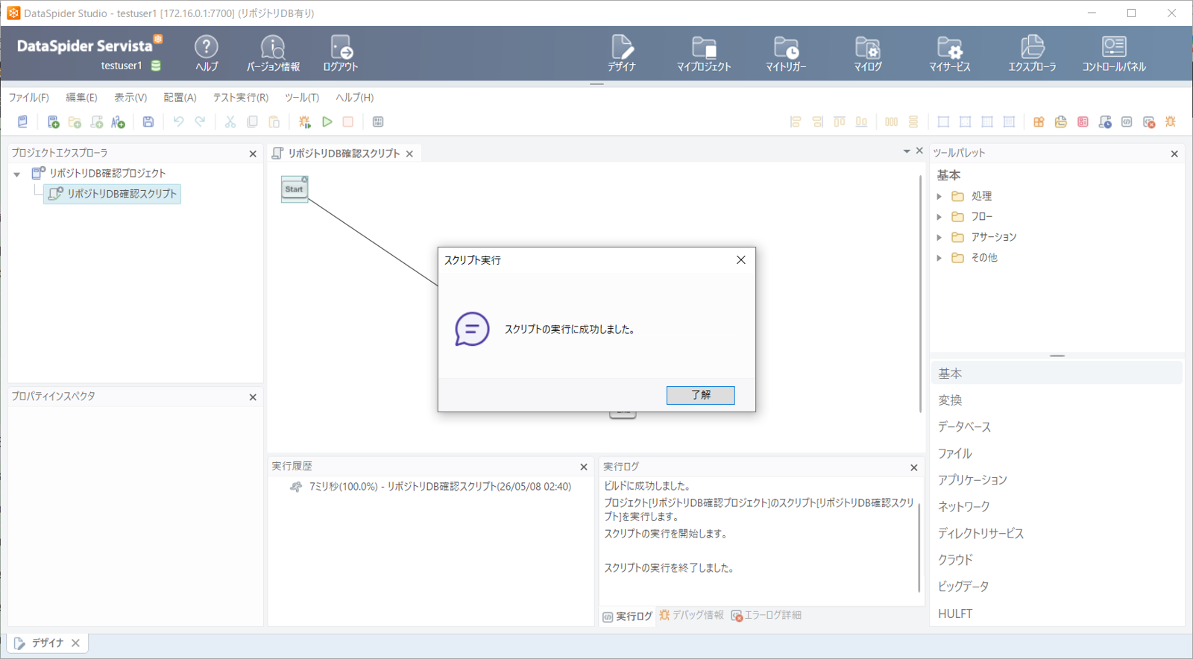Click the save toolbar icon

148,122
